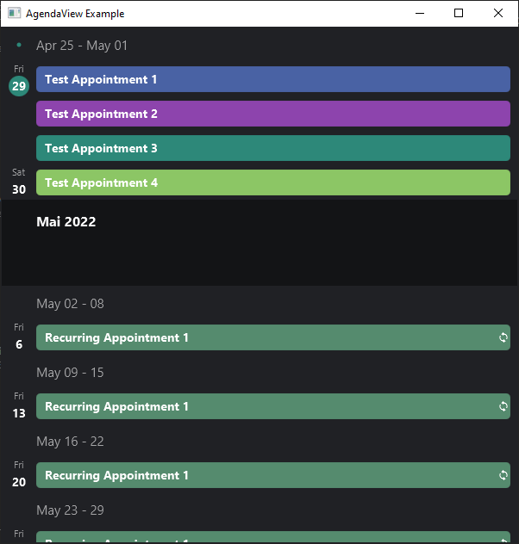Select the Apr 25 - May 01 week header
Image resolution: width=519 pixels, height=544 pixels.
82,46
